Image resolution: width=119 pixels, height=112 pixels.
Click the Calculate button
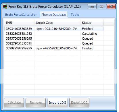pos(14,103)
